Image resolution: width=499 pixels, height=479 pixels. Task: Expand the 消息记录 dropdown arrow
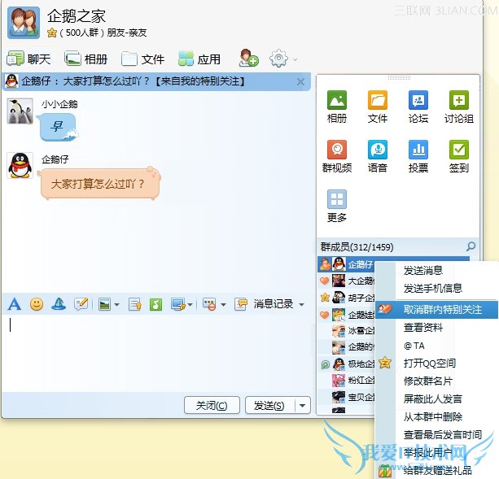click(302, 305)
